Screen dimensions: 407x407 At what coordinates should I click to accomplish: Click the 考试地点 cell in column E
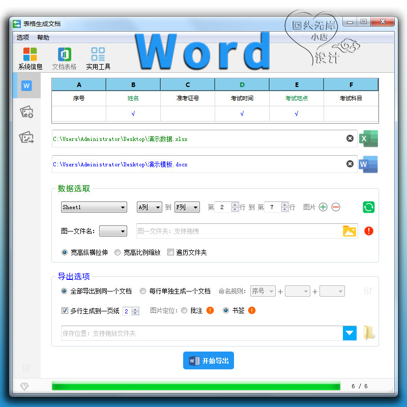(297, 98)
